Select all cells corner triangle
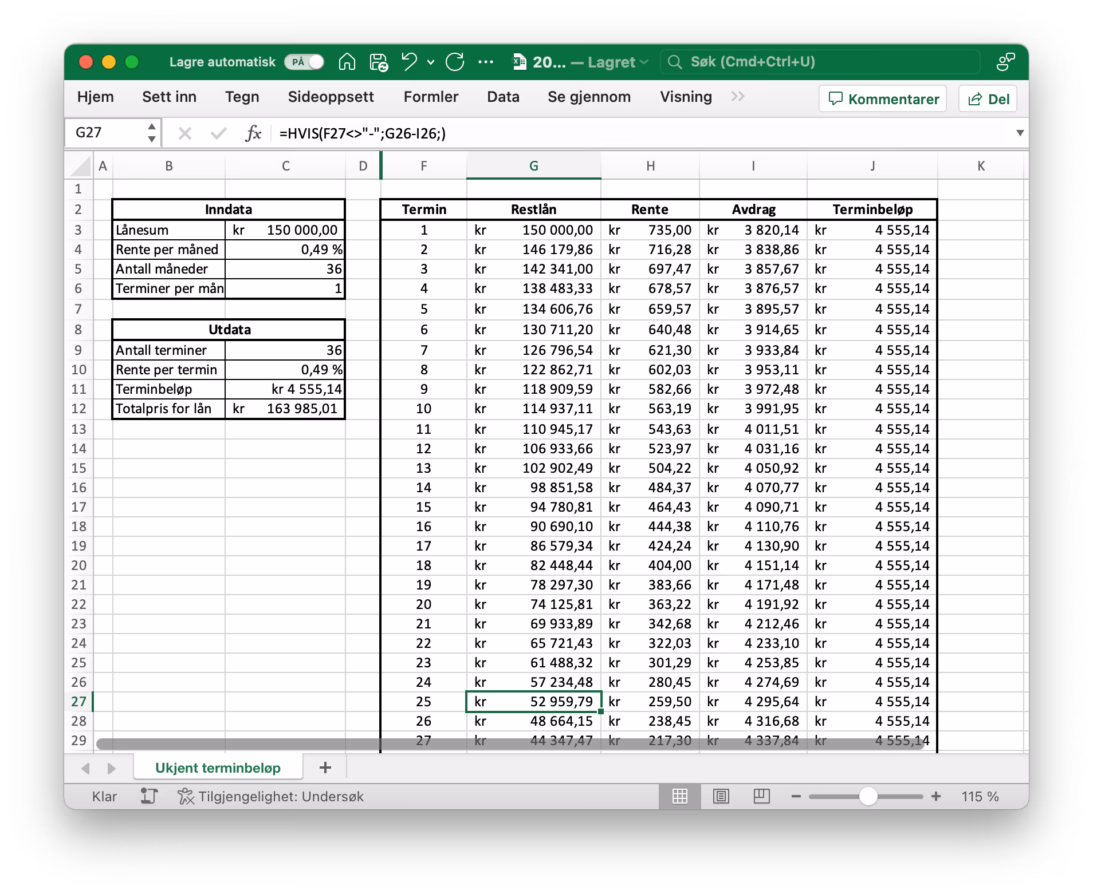This screenshot has width=1093, height=894. tap(81, 166)
